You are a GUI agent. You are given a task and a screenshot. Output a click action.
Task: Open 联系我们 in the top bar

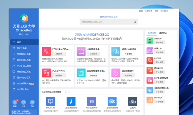(x=164, y=11)
